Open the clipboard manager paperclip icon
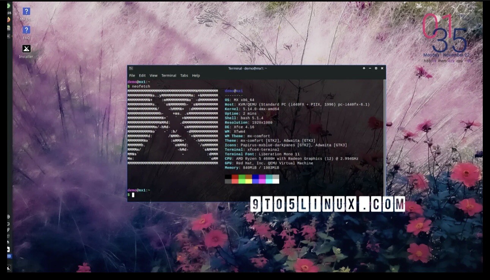This screenshot has width=490, height=280. [x=8, y=230]
